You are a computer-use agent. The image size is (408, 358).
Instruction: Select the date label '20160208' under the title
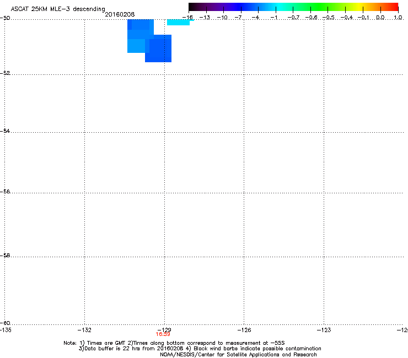pyautogui.click(x=120, y=14)
